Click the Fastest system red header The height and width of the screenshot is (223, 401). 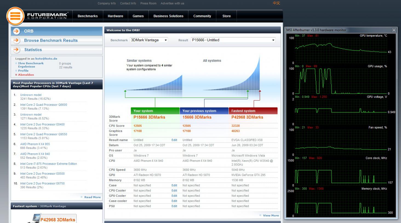(253, 111)
